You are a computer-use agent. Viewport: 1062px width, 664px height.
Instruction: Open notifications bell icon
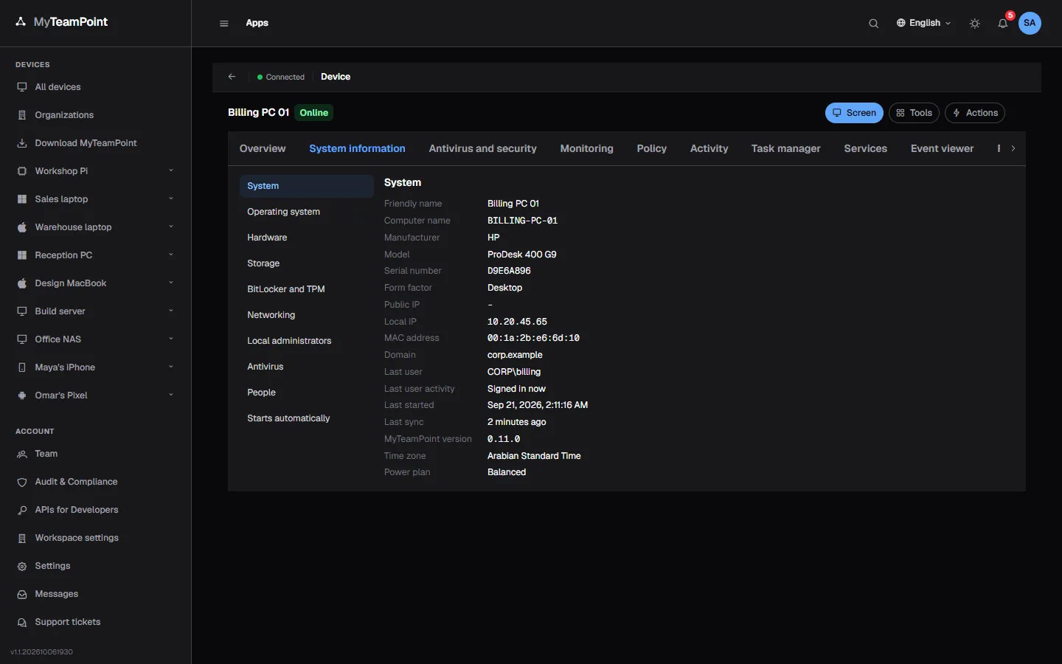1003,24
